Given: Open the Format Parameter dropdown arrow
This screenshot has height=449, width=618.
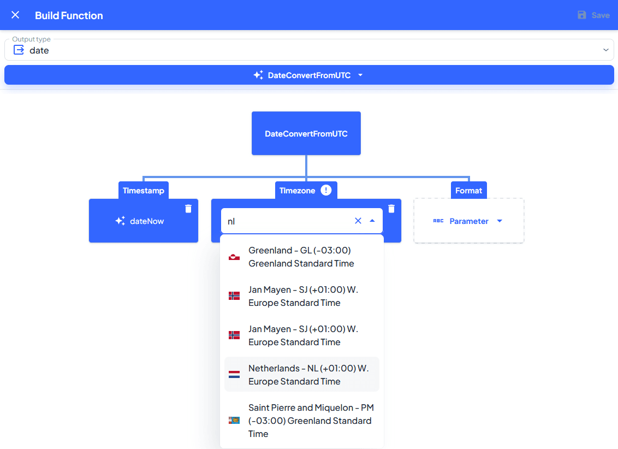Looking at the screenshot, I should tap(499, 221).
